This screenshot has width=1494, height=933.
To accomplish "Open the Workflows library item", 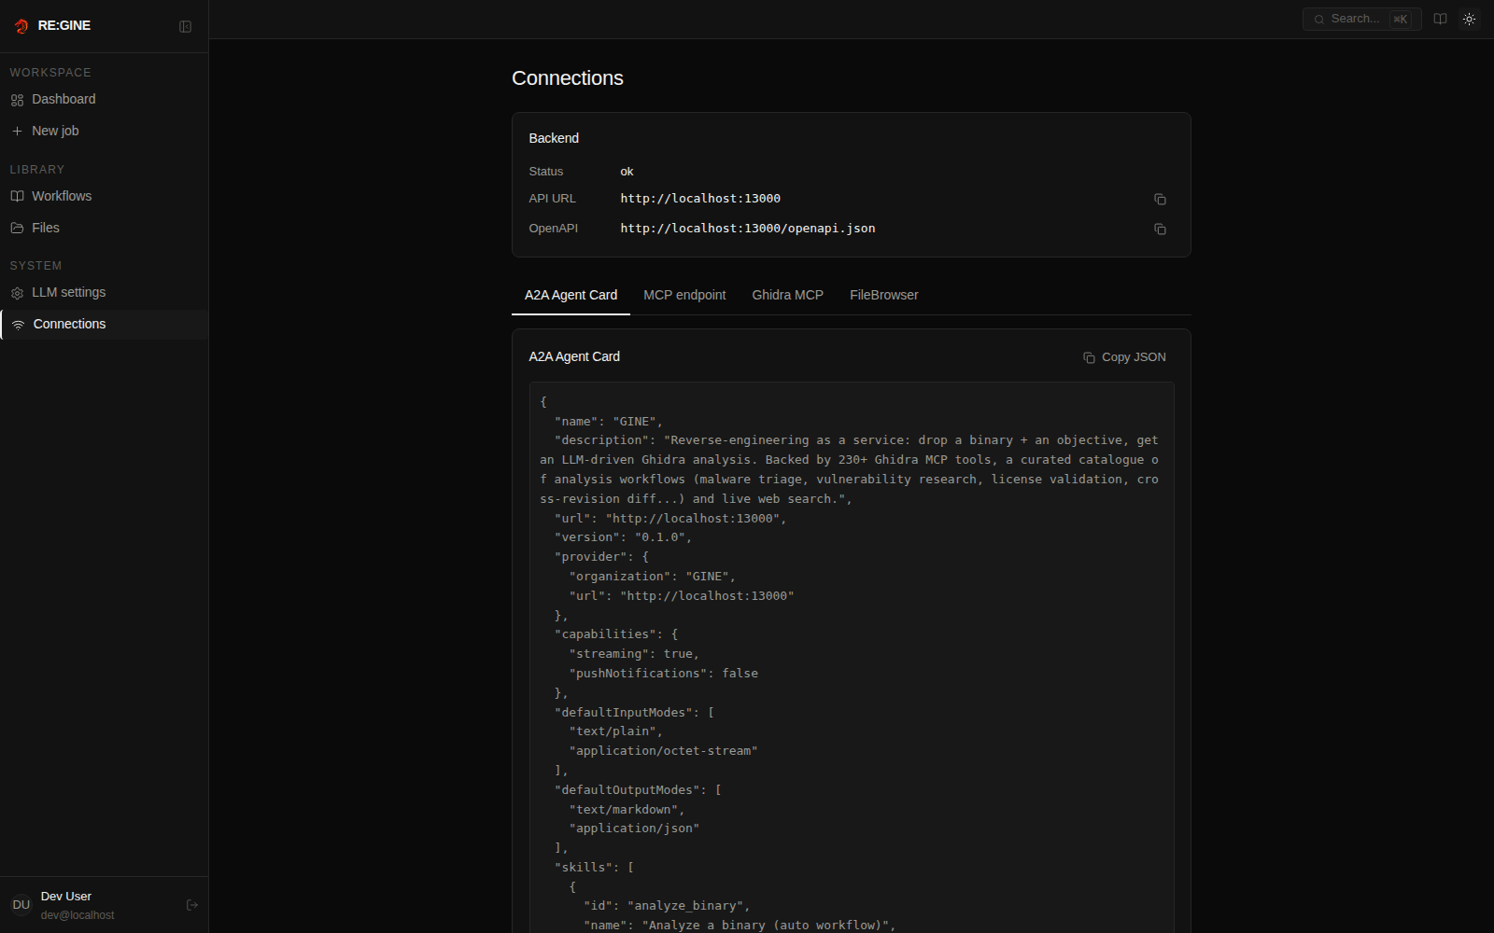I will 104,196.
